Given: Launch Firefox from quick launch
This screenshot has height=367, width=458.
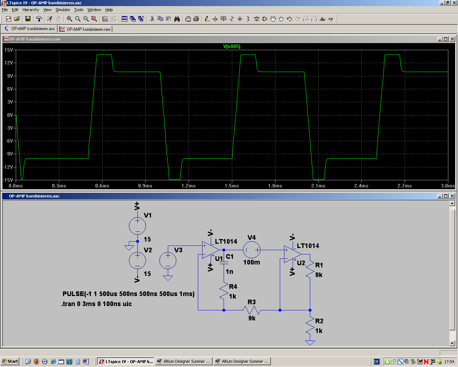Looking at the screenshot, I should (36, 361).
